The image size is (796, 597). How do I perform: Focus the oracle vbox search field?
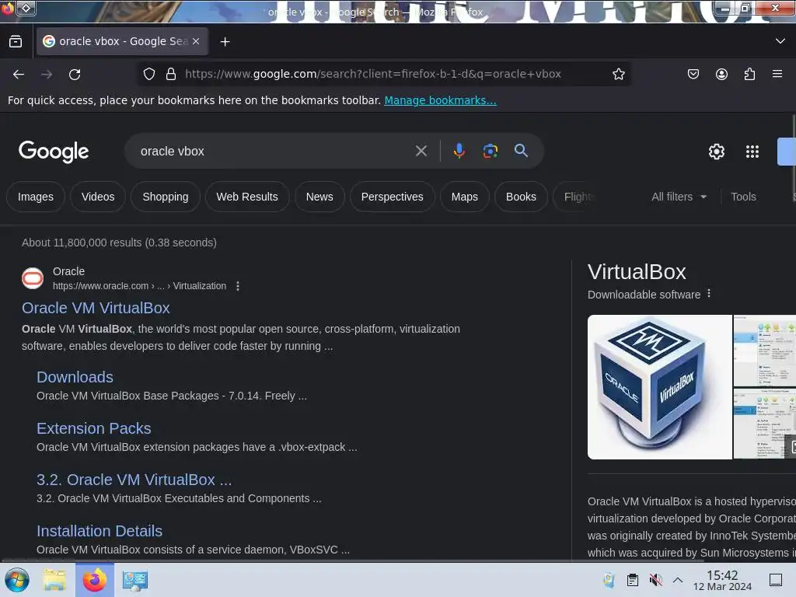coord(274,152)
